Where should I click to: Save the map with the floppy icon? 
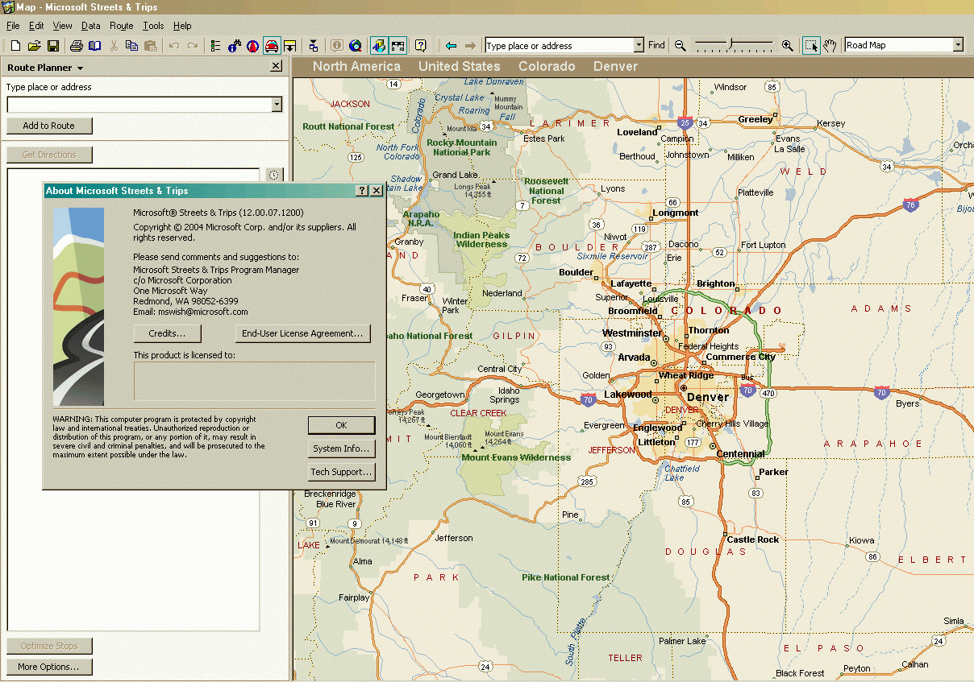coord(53,46)
